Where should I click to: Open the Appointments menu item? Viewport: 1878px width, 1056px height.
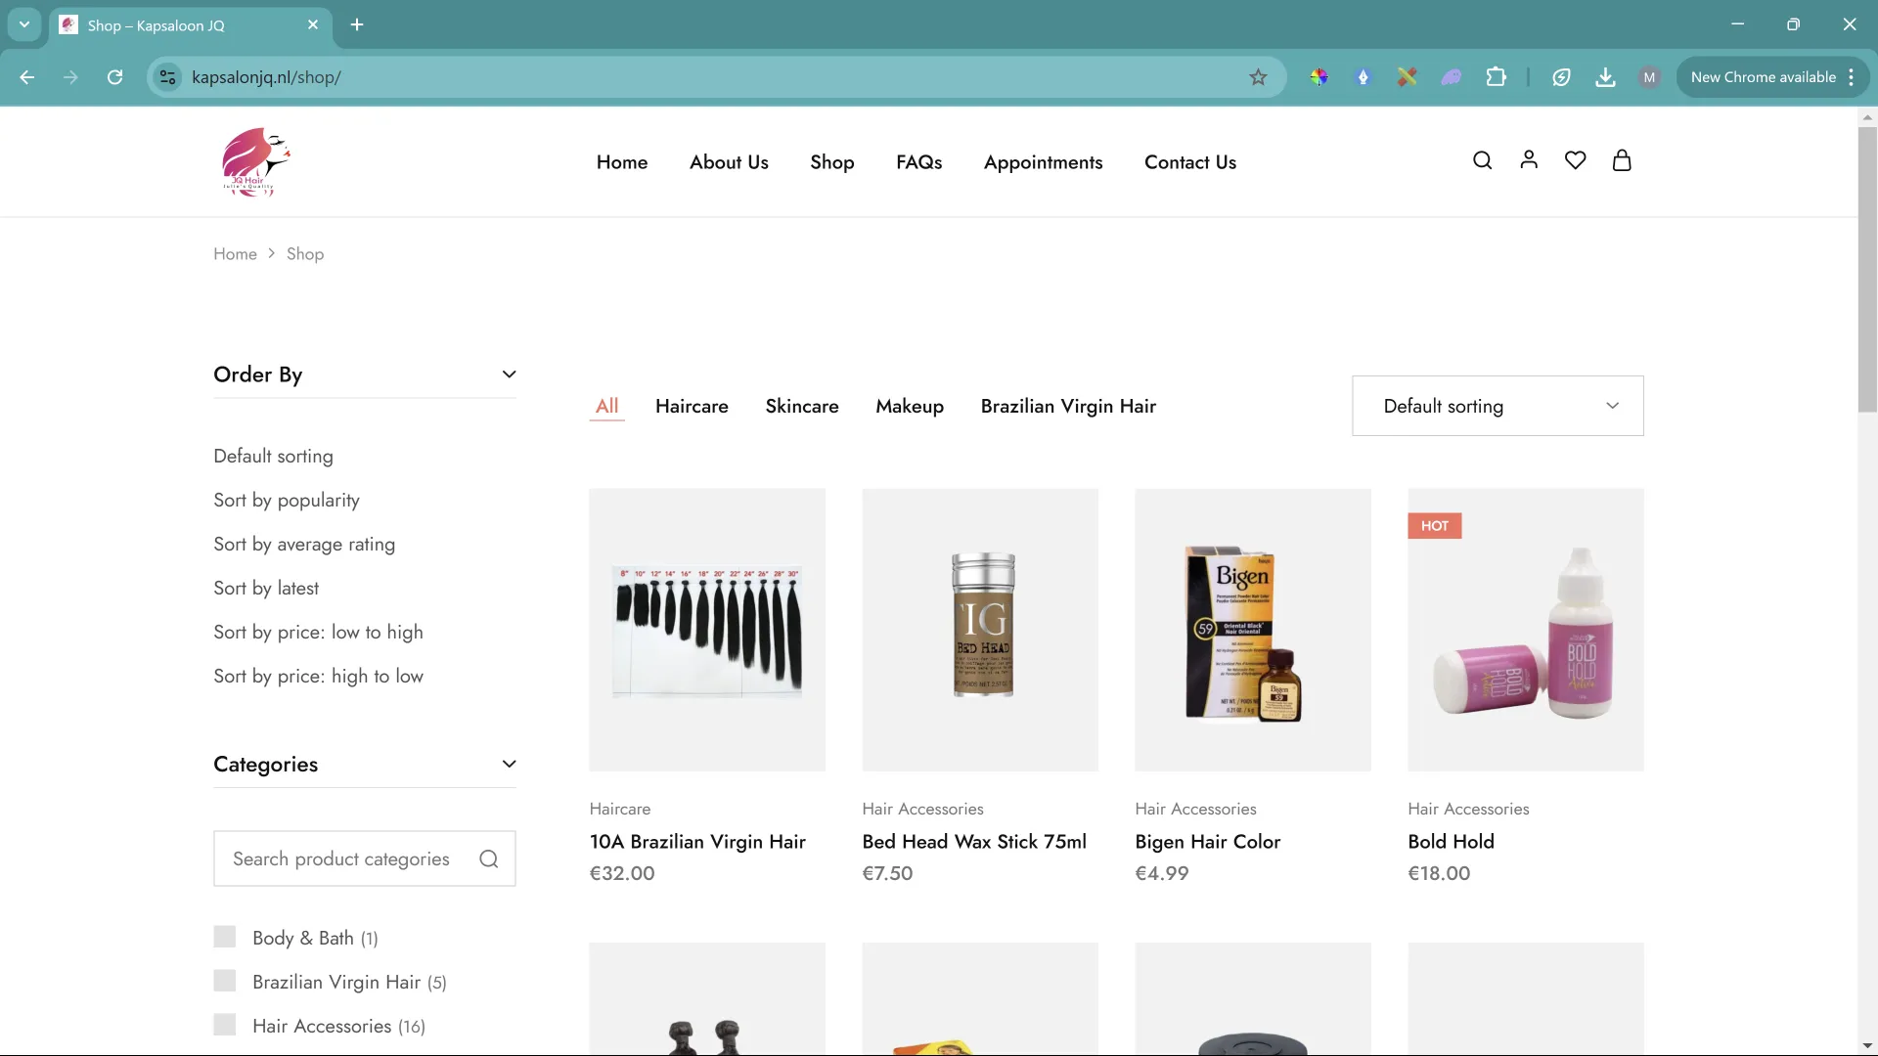click(1043, 162)
